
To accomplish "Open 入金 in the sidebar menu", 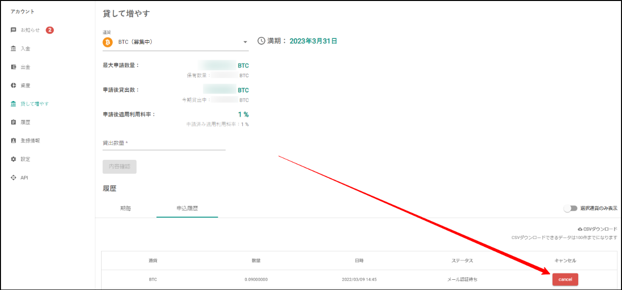I will [x=25, y=49].
